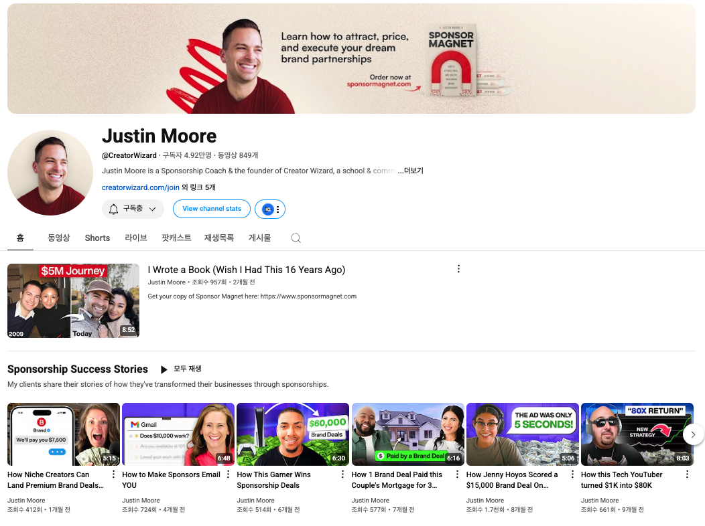Viewport: 705px width, 526px height.
Task: Open the creatorwizard.com/join link
Action: (x=140, y=187)
